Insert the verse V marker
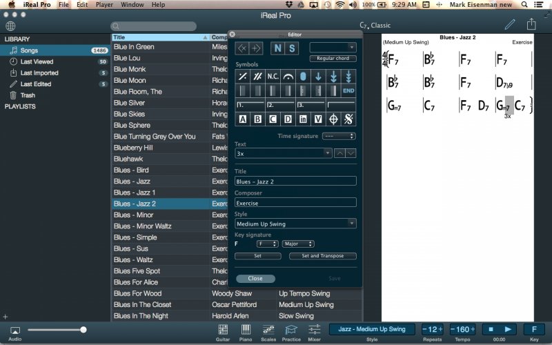Image resolution: width=552 pixels, height=345 pixels. click(318, 119)
